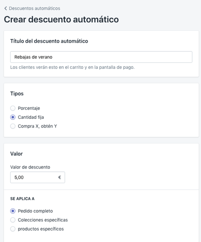The width and height of the screenshot is (201, 242).
Task: Click the productos específicos label
Action: click(x=41, y=229)
